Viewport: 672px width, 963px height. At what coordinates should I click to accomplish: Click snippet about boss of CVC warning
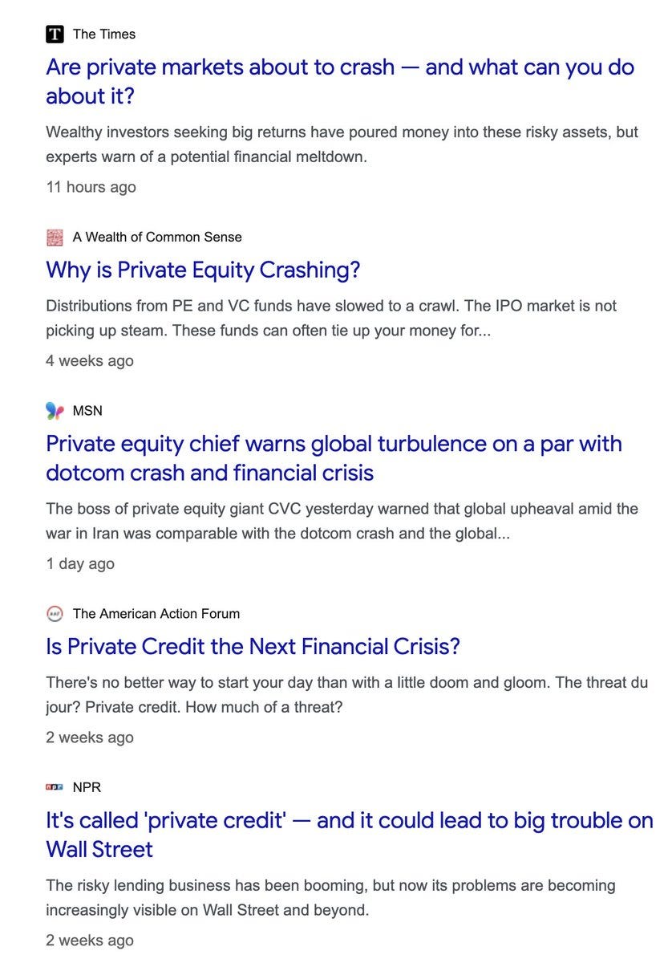[x=342, y=521]
